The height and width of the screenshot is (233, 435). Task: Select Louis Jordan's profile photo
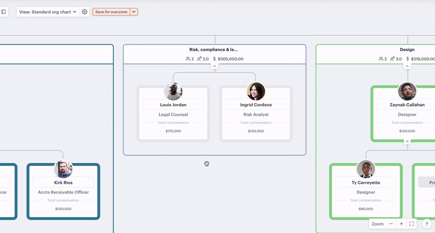[173, 91]
